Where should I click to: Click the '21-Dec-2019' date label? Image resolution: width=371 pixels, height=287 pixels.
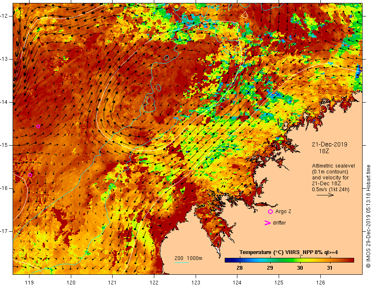click(x=329, y=144)
